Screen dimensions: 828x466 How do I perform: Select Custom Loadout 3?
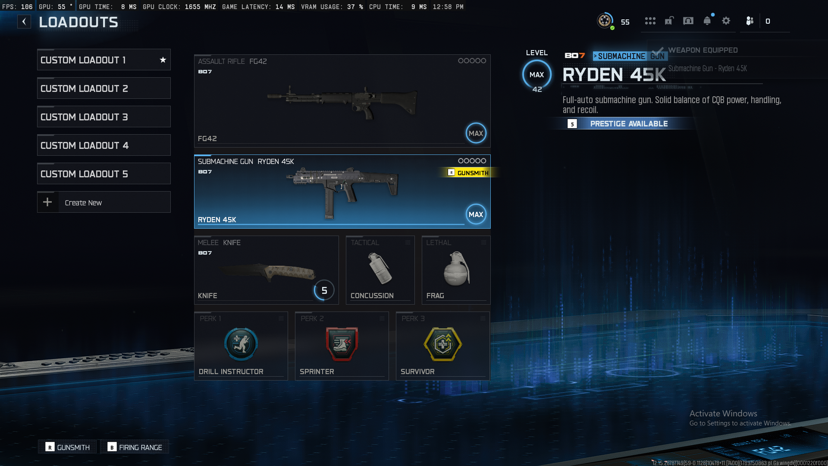[104, 117]
